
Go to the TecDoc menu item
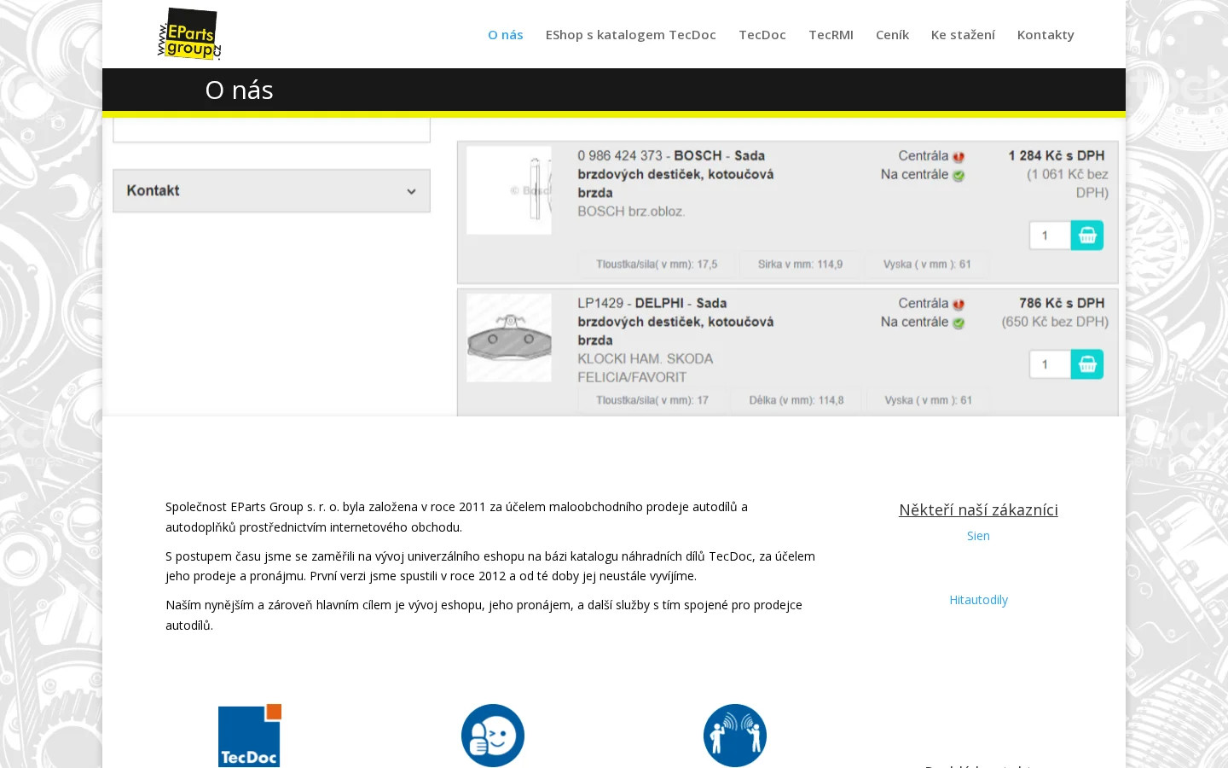pos(762,35)
